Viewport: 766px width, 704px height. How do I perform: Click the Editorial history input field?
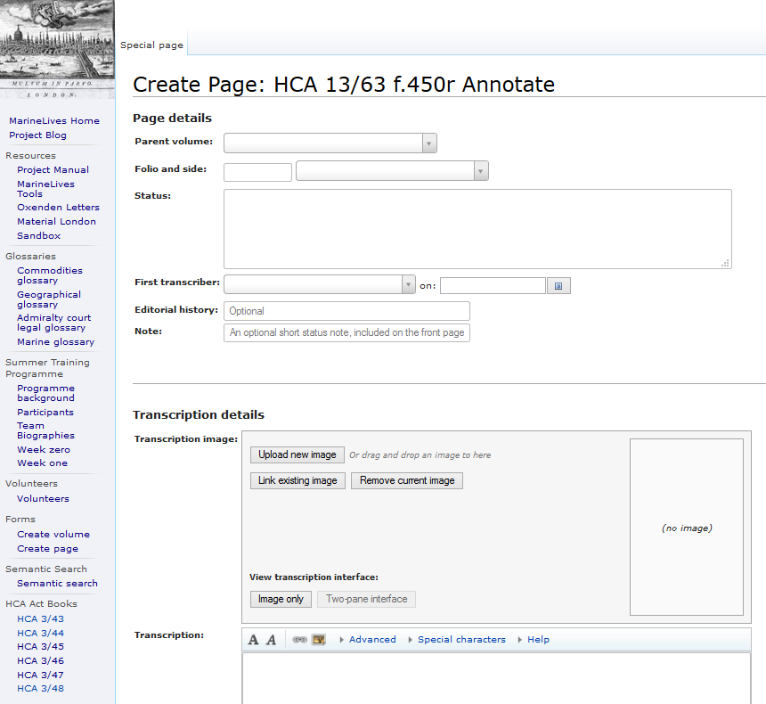point(346,311)
